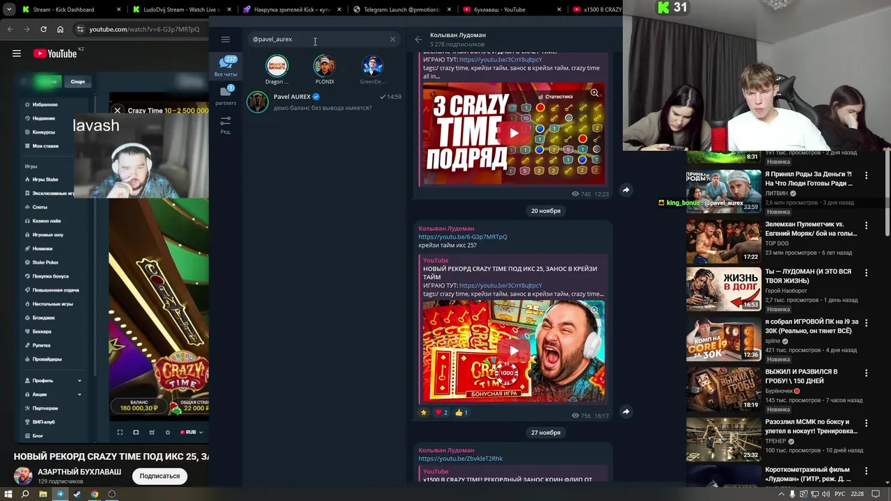Reload the YouTube page

point(43,29)
